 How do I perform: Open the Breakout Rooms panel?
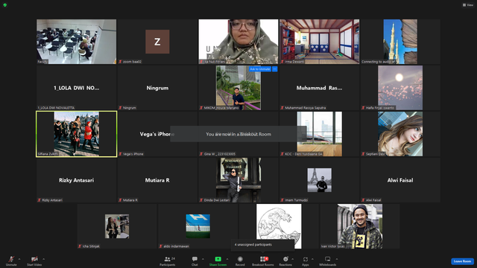(x=263, y=261)
